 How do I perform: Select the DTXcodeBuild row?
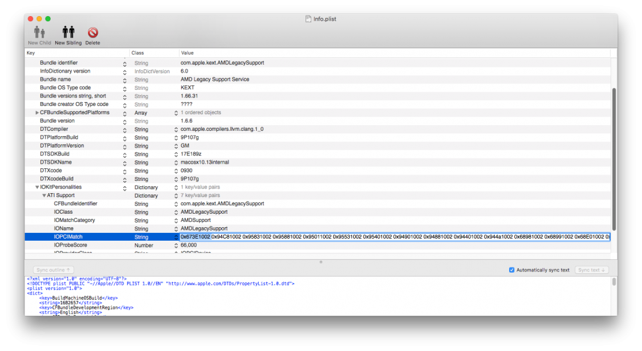click(318, 179)
